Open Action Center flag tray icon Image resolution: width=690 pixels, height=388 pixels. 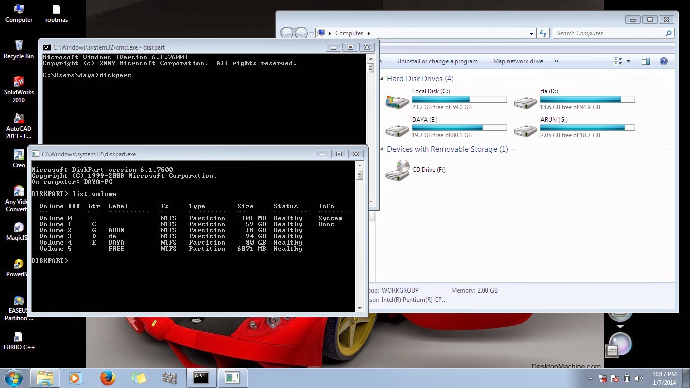[x=615, y=378]
